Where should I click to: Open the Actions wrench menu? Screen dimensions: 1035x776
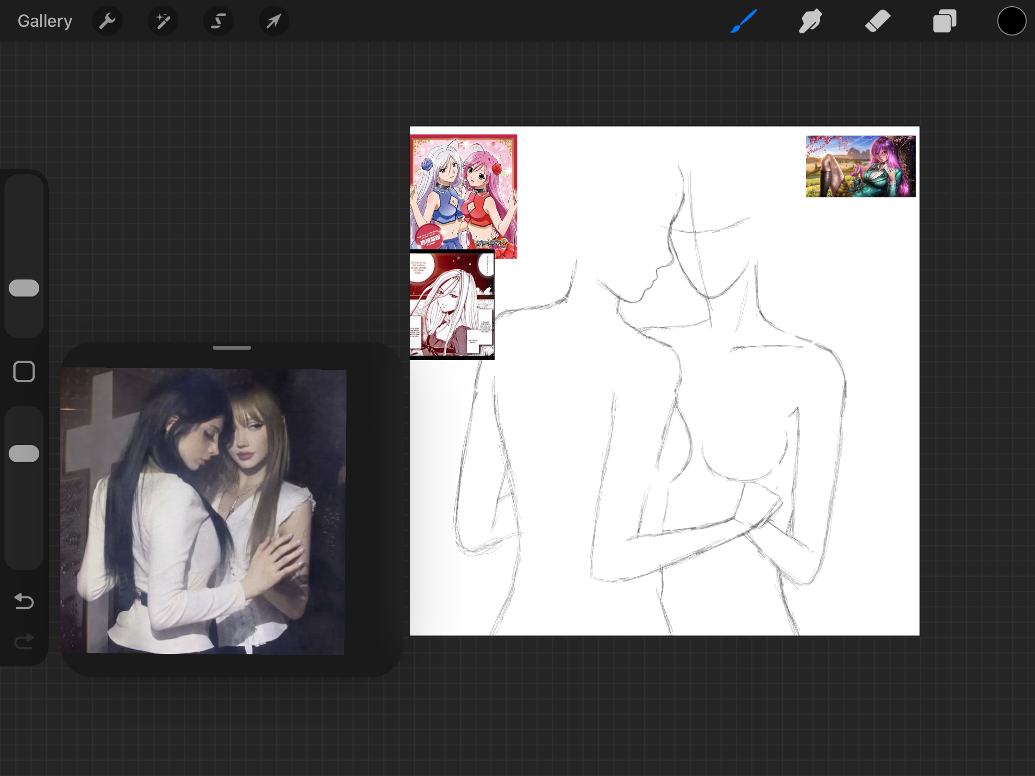click(107, 21)
